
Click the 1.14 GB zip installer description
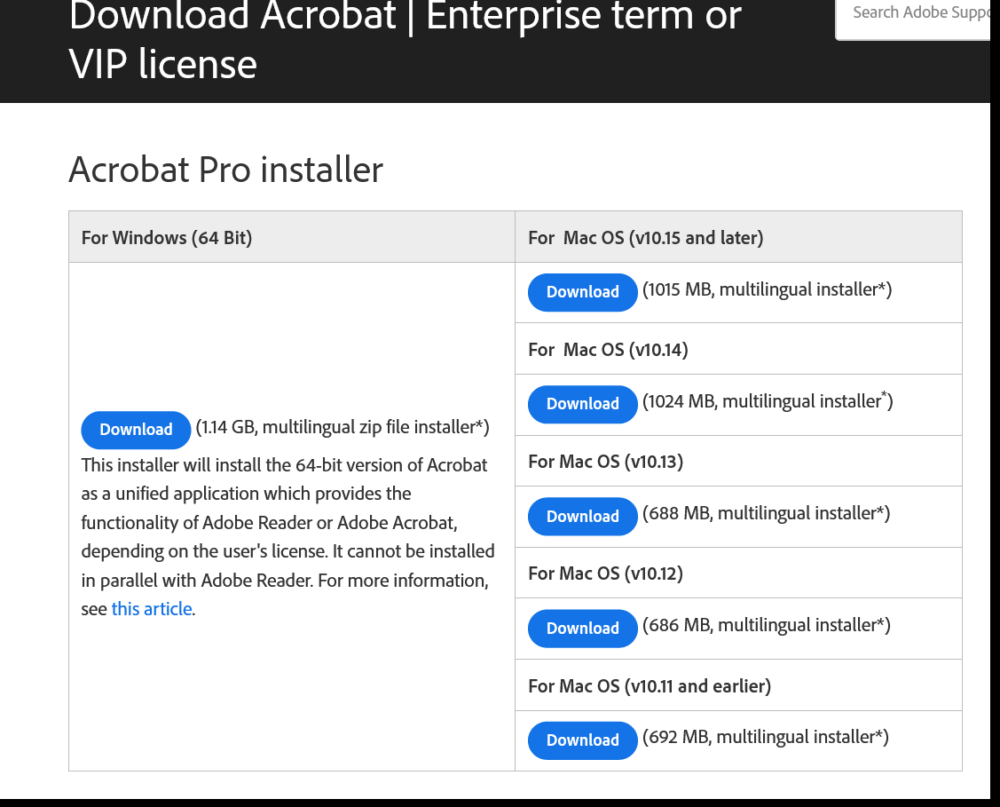pos(343,427)
